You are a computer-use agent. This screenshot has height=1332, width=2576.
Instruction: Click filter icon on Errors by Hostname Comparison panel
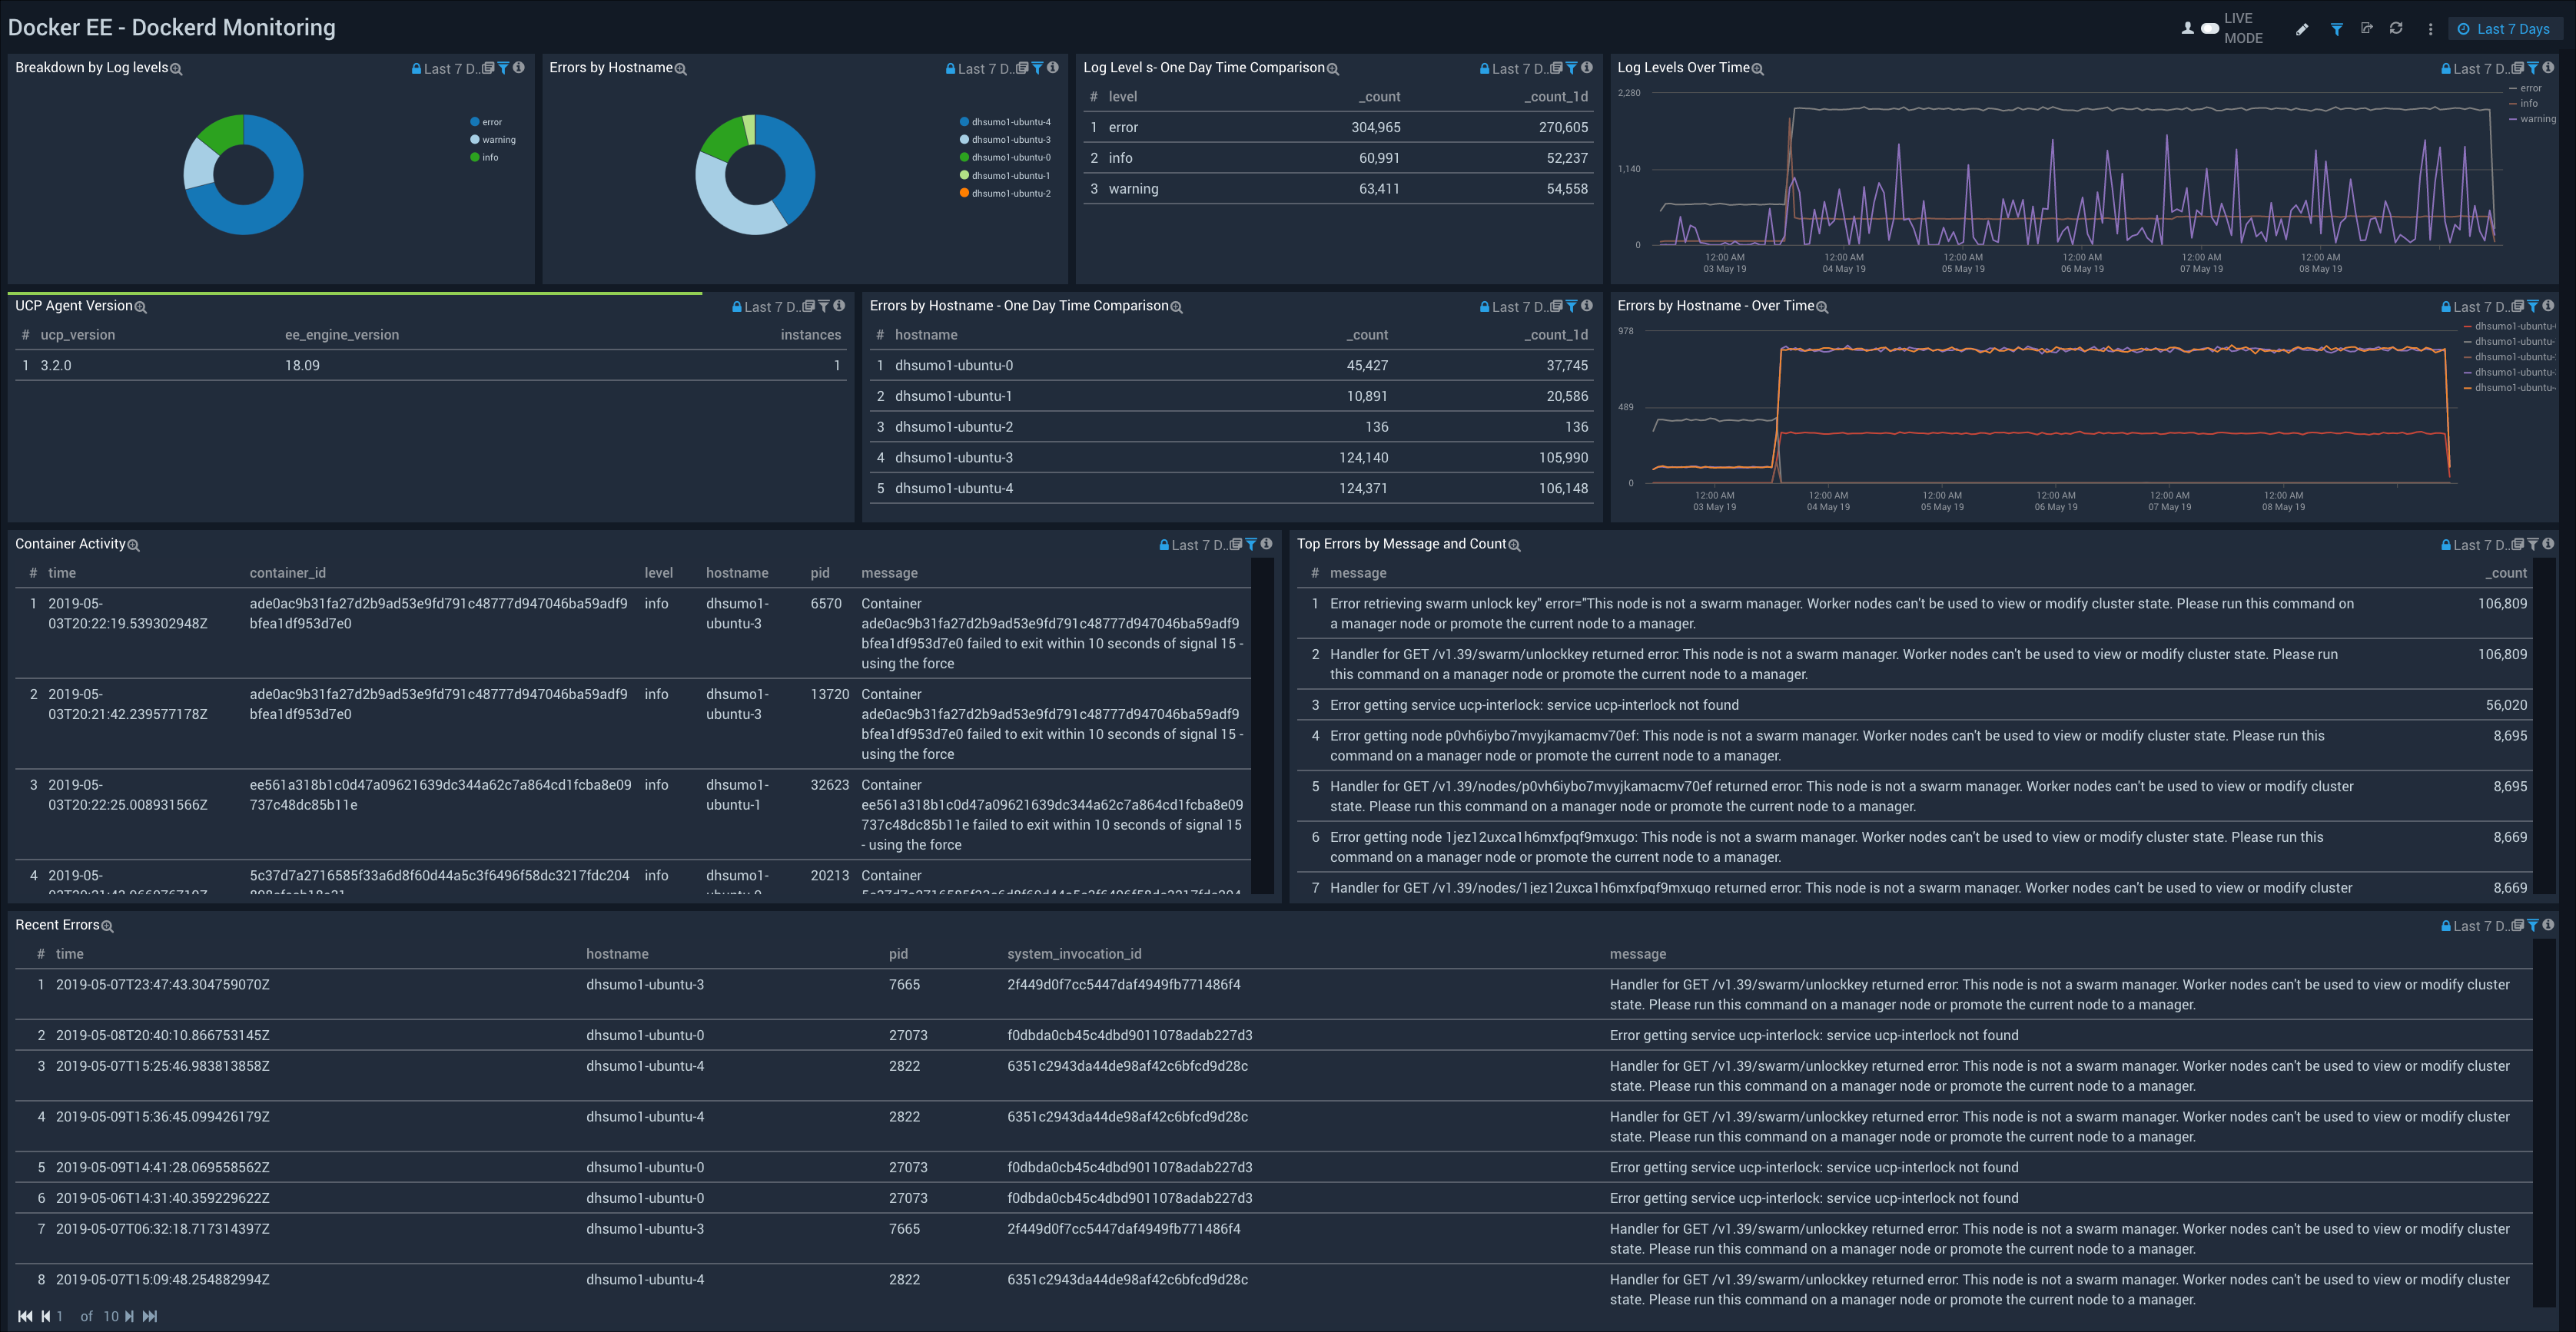(x=1572, y=306)
